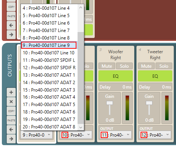Open Woofer Right output device dropdown
The height and width of the screenshot is (147, 176).
coord(116,135)
